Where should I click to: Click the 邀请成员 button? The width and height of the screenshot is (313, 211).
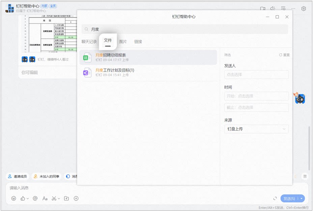click(18, 176)
